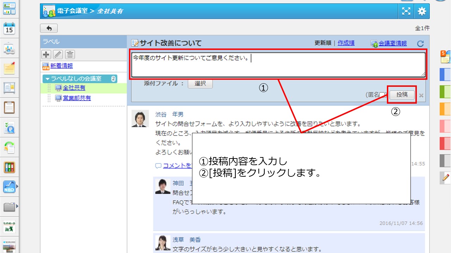Sort posts by 更新順

323,43
